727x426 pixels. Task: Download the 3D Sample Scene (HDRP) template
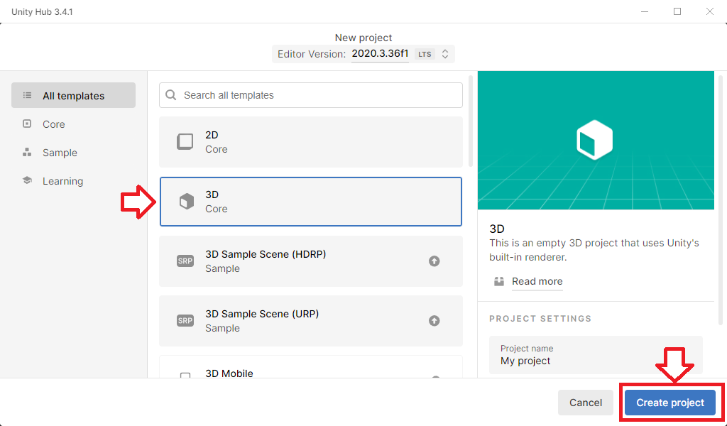[434, 261]
